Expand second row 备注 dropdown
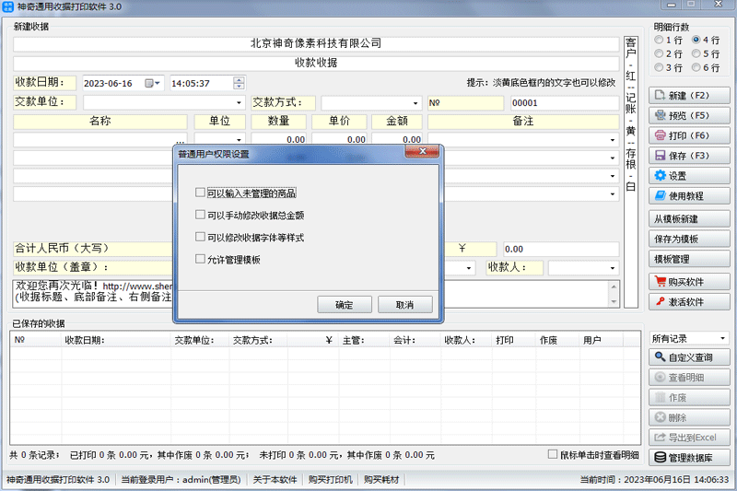The width and height of the screenshot is (737, 491). 613,158
